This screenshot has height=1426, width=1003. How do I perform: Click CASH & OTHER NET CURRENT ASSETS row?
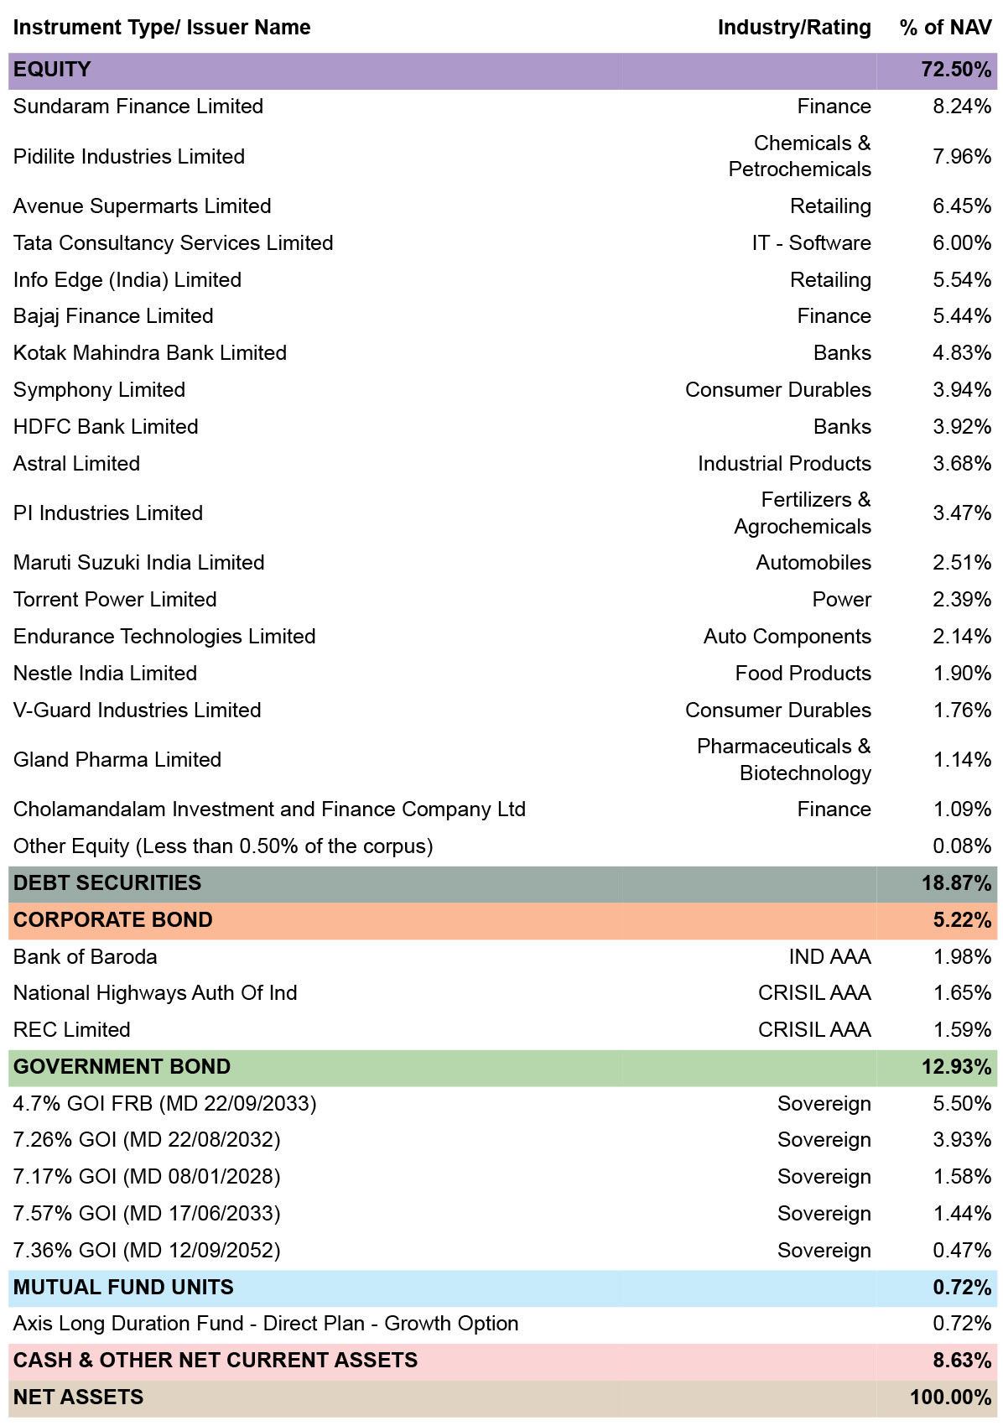tap(502, 1361)
